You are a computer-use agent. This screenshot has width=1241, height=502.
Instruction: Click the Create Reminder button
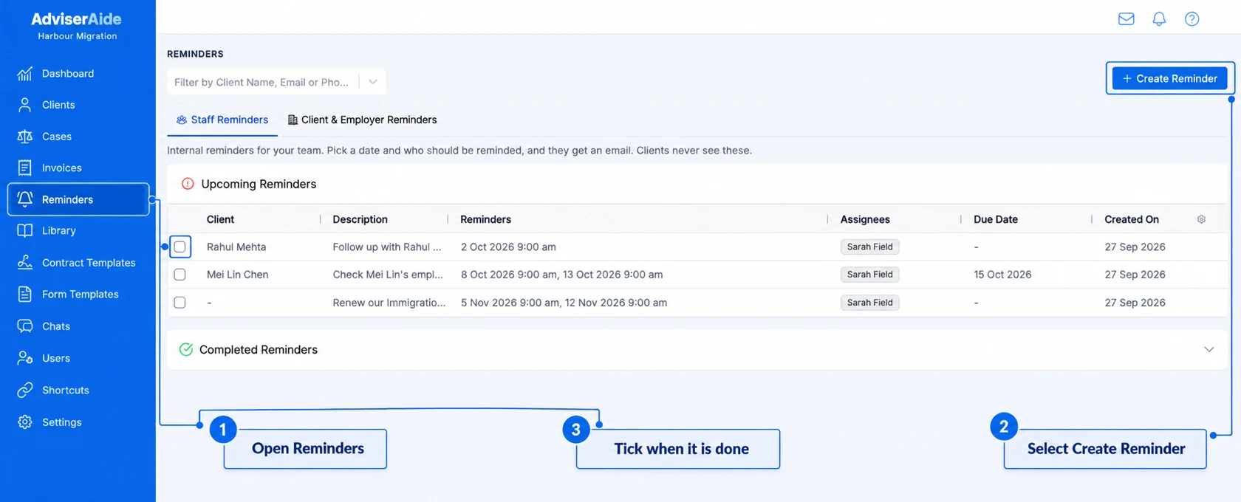click(x=1170, y=78)
